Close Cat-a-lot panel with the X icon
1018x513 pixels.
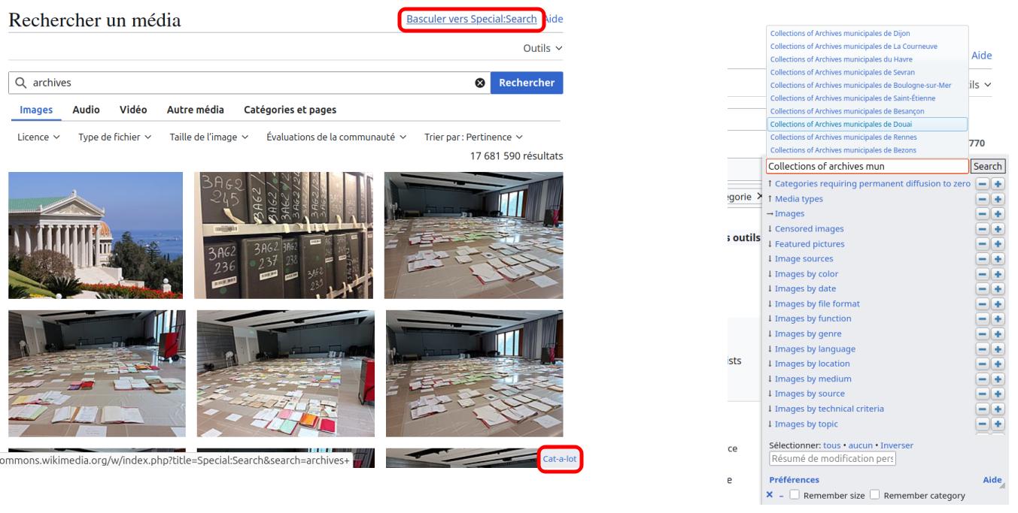pyautogui.click(x=769, y=495)
